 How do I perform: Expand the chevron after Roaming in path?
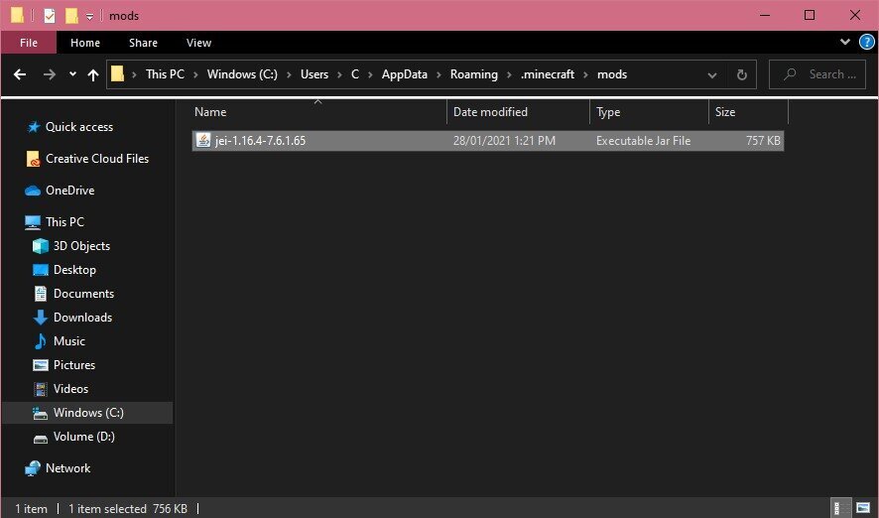pos(509,74)
